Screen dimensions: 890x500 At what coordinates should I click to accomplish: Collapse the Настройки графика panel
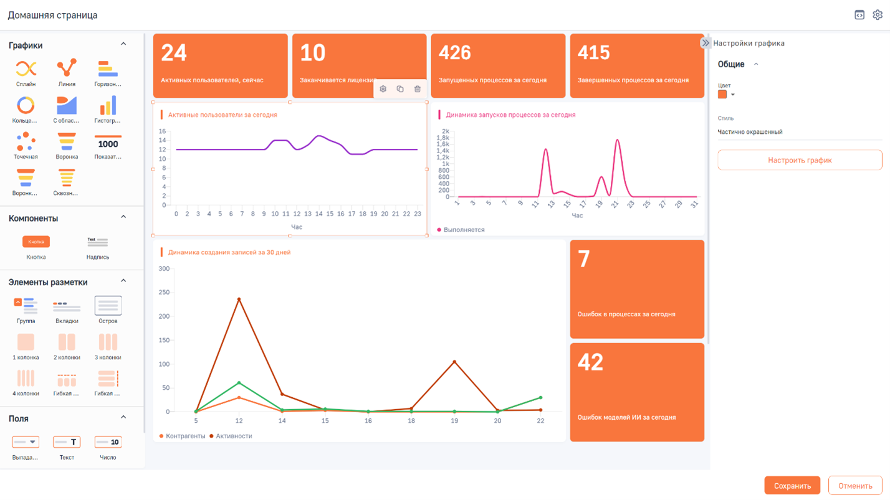705,43
